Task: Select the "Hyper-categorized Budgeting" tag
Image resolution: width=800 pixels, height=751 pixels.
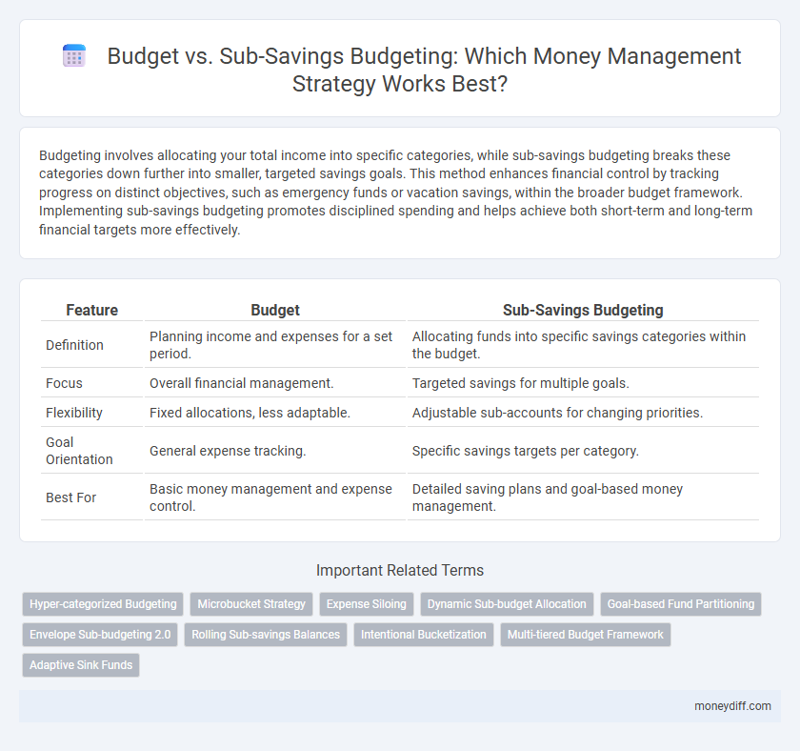Action: coord(102,603)
